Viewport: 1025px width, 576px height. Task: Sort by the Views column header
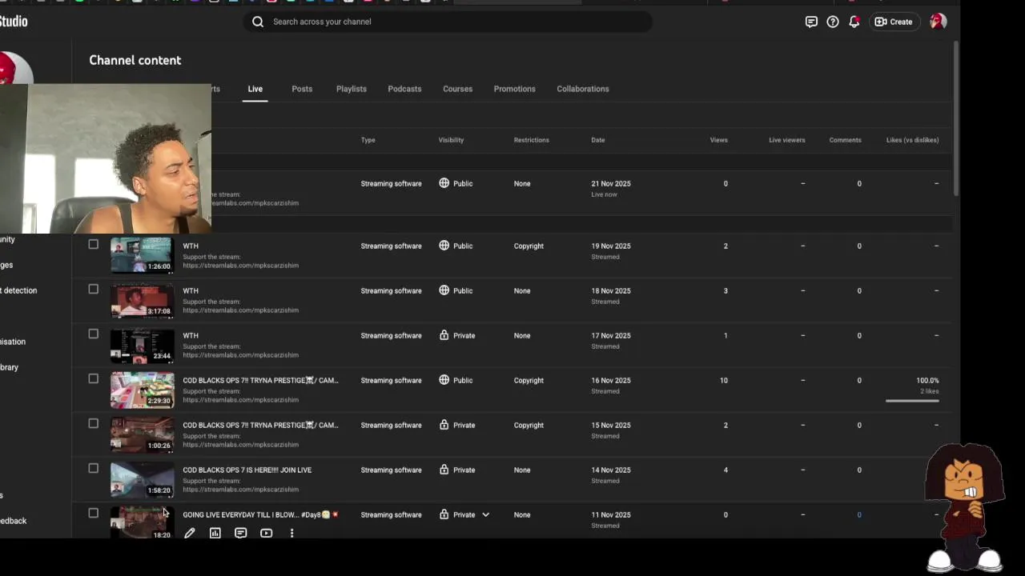(718, 140)
